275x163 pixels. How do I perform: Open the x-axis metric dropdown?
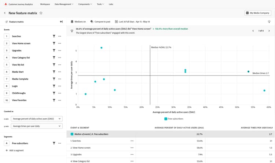[x=37, y=119]
